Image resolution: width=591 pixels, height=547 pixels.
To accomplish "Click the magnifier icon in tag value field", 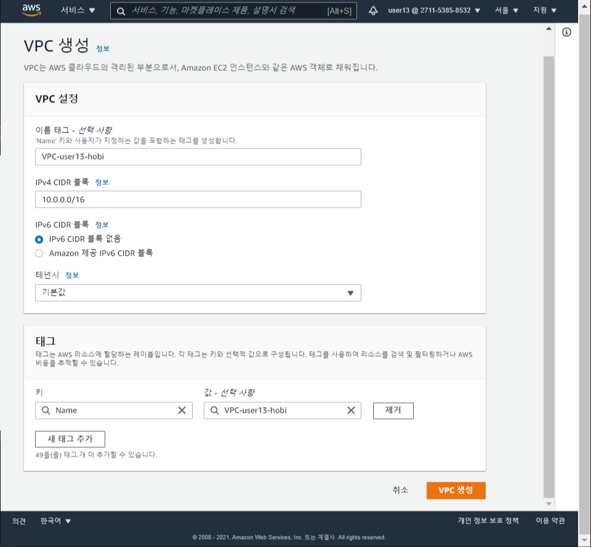I will click(214, 410).
